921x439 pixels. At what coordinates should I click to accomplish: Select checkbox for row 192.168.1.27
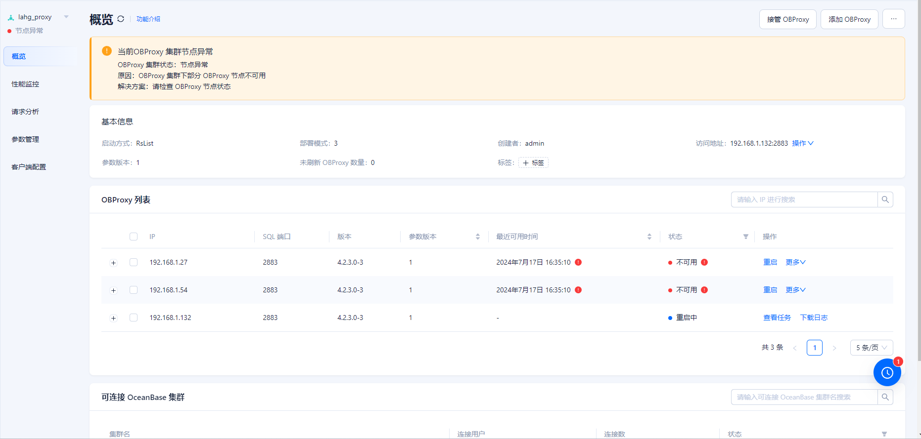(134, 262)
